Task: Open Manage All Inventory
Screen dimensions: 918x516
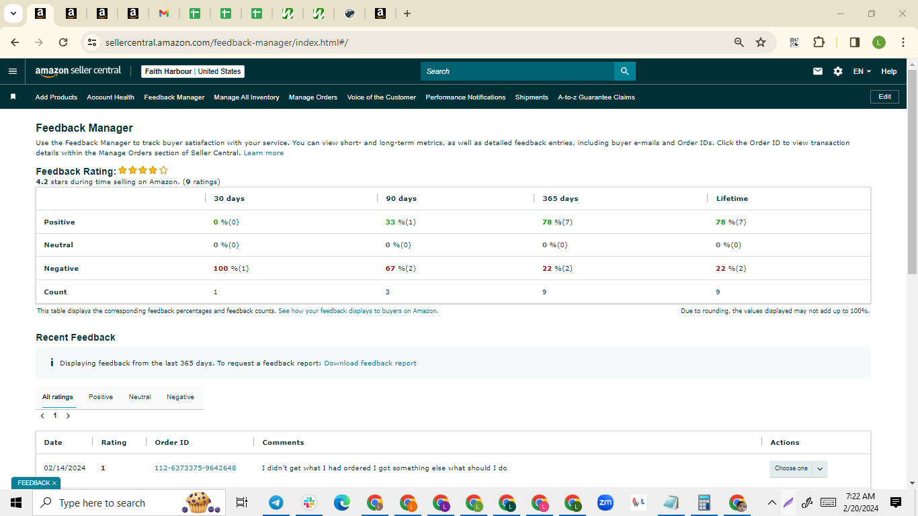Action: pos(247,97)
